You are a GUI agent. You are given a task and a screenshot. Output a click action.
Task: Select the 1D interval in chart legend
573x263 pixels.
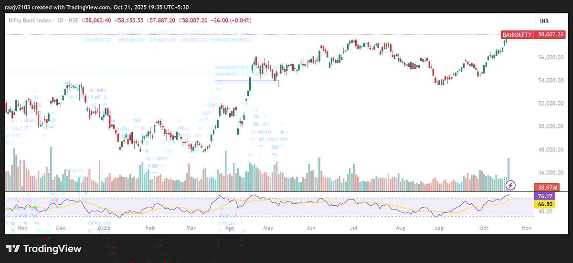pyautogui.click(x=58, y=21)
